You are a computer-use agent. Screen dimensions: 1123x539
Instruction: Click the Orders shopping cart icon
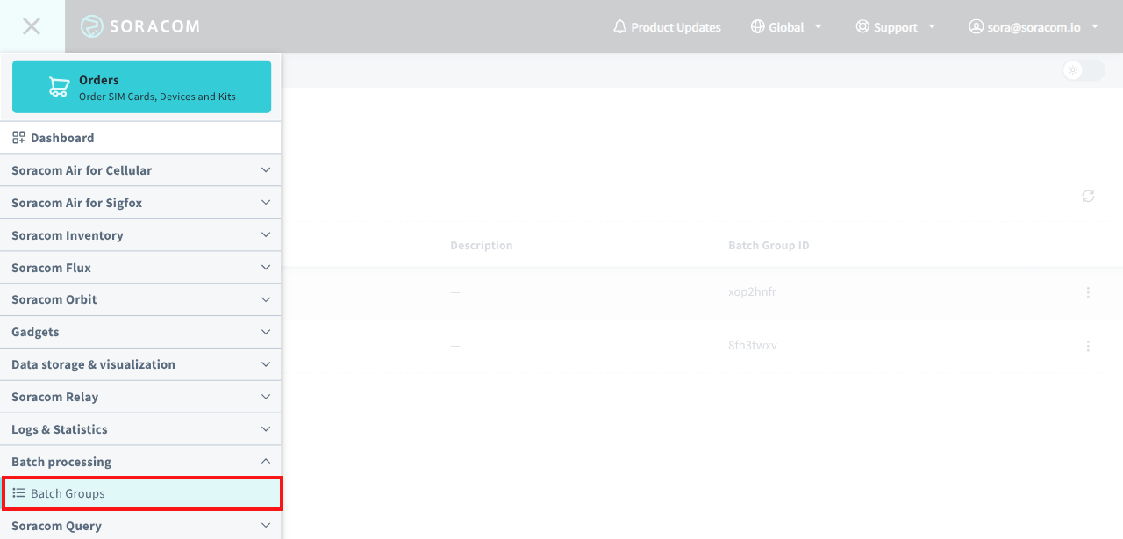[x=58, y=86]
